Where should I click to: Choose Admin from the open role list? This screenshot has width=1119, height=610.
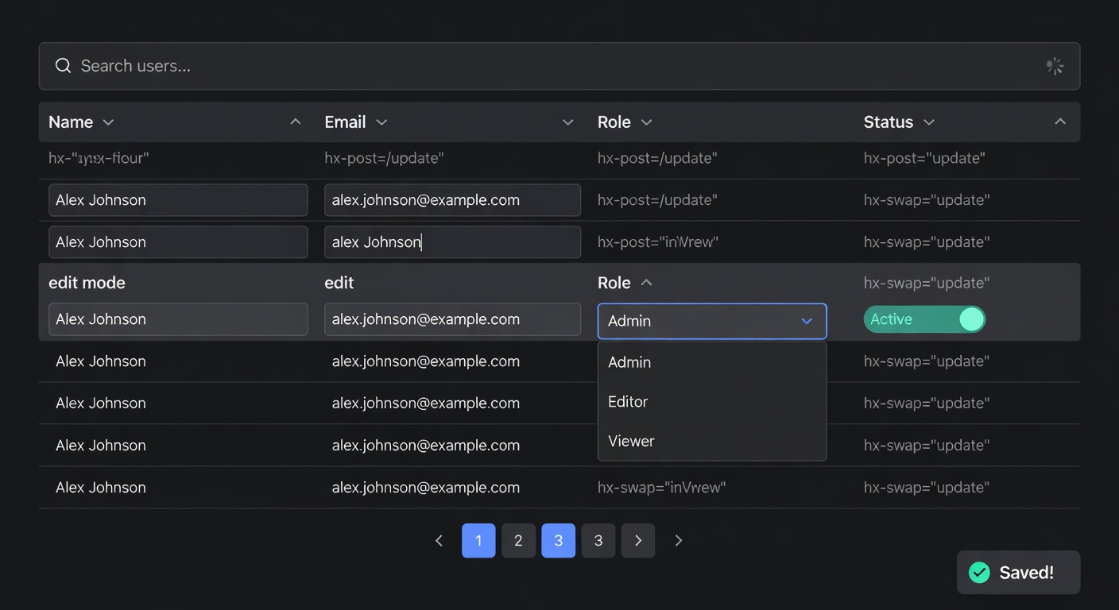712,362
